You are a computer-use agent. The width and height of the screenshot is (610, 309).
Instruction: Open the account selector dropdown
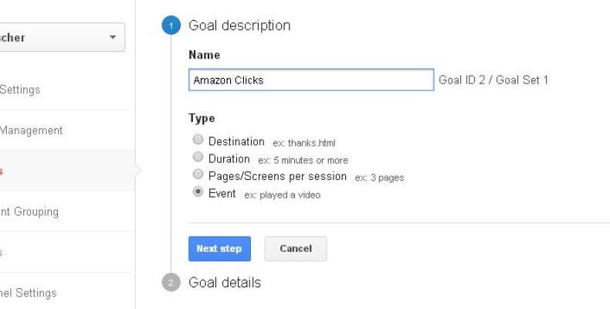(62, 37)
